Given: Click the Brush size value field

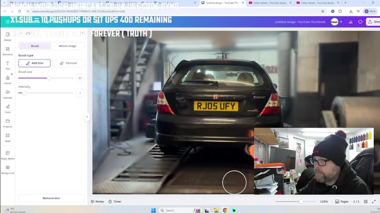Looking at the screenshot, I should [x=80, y=78].
